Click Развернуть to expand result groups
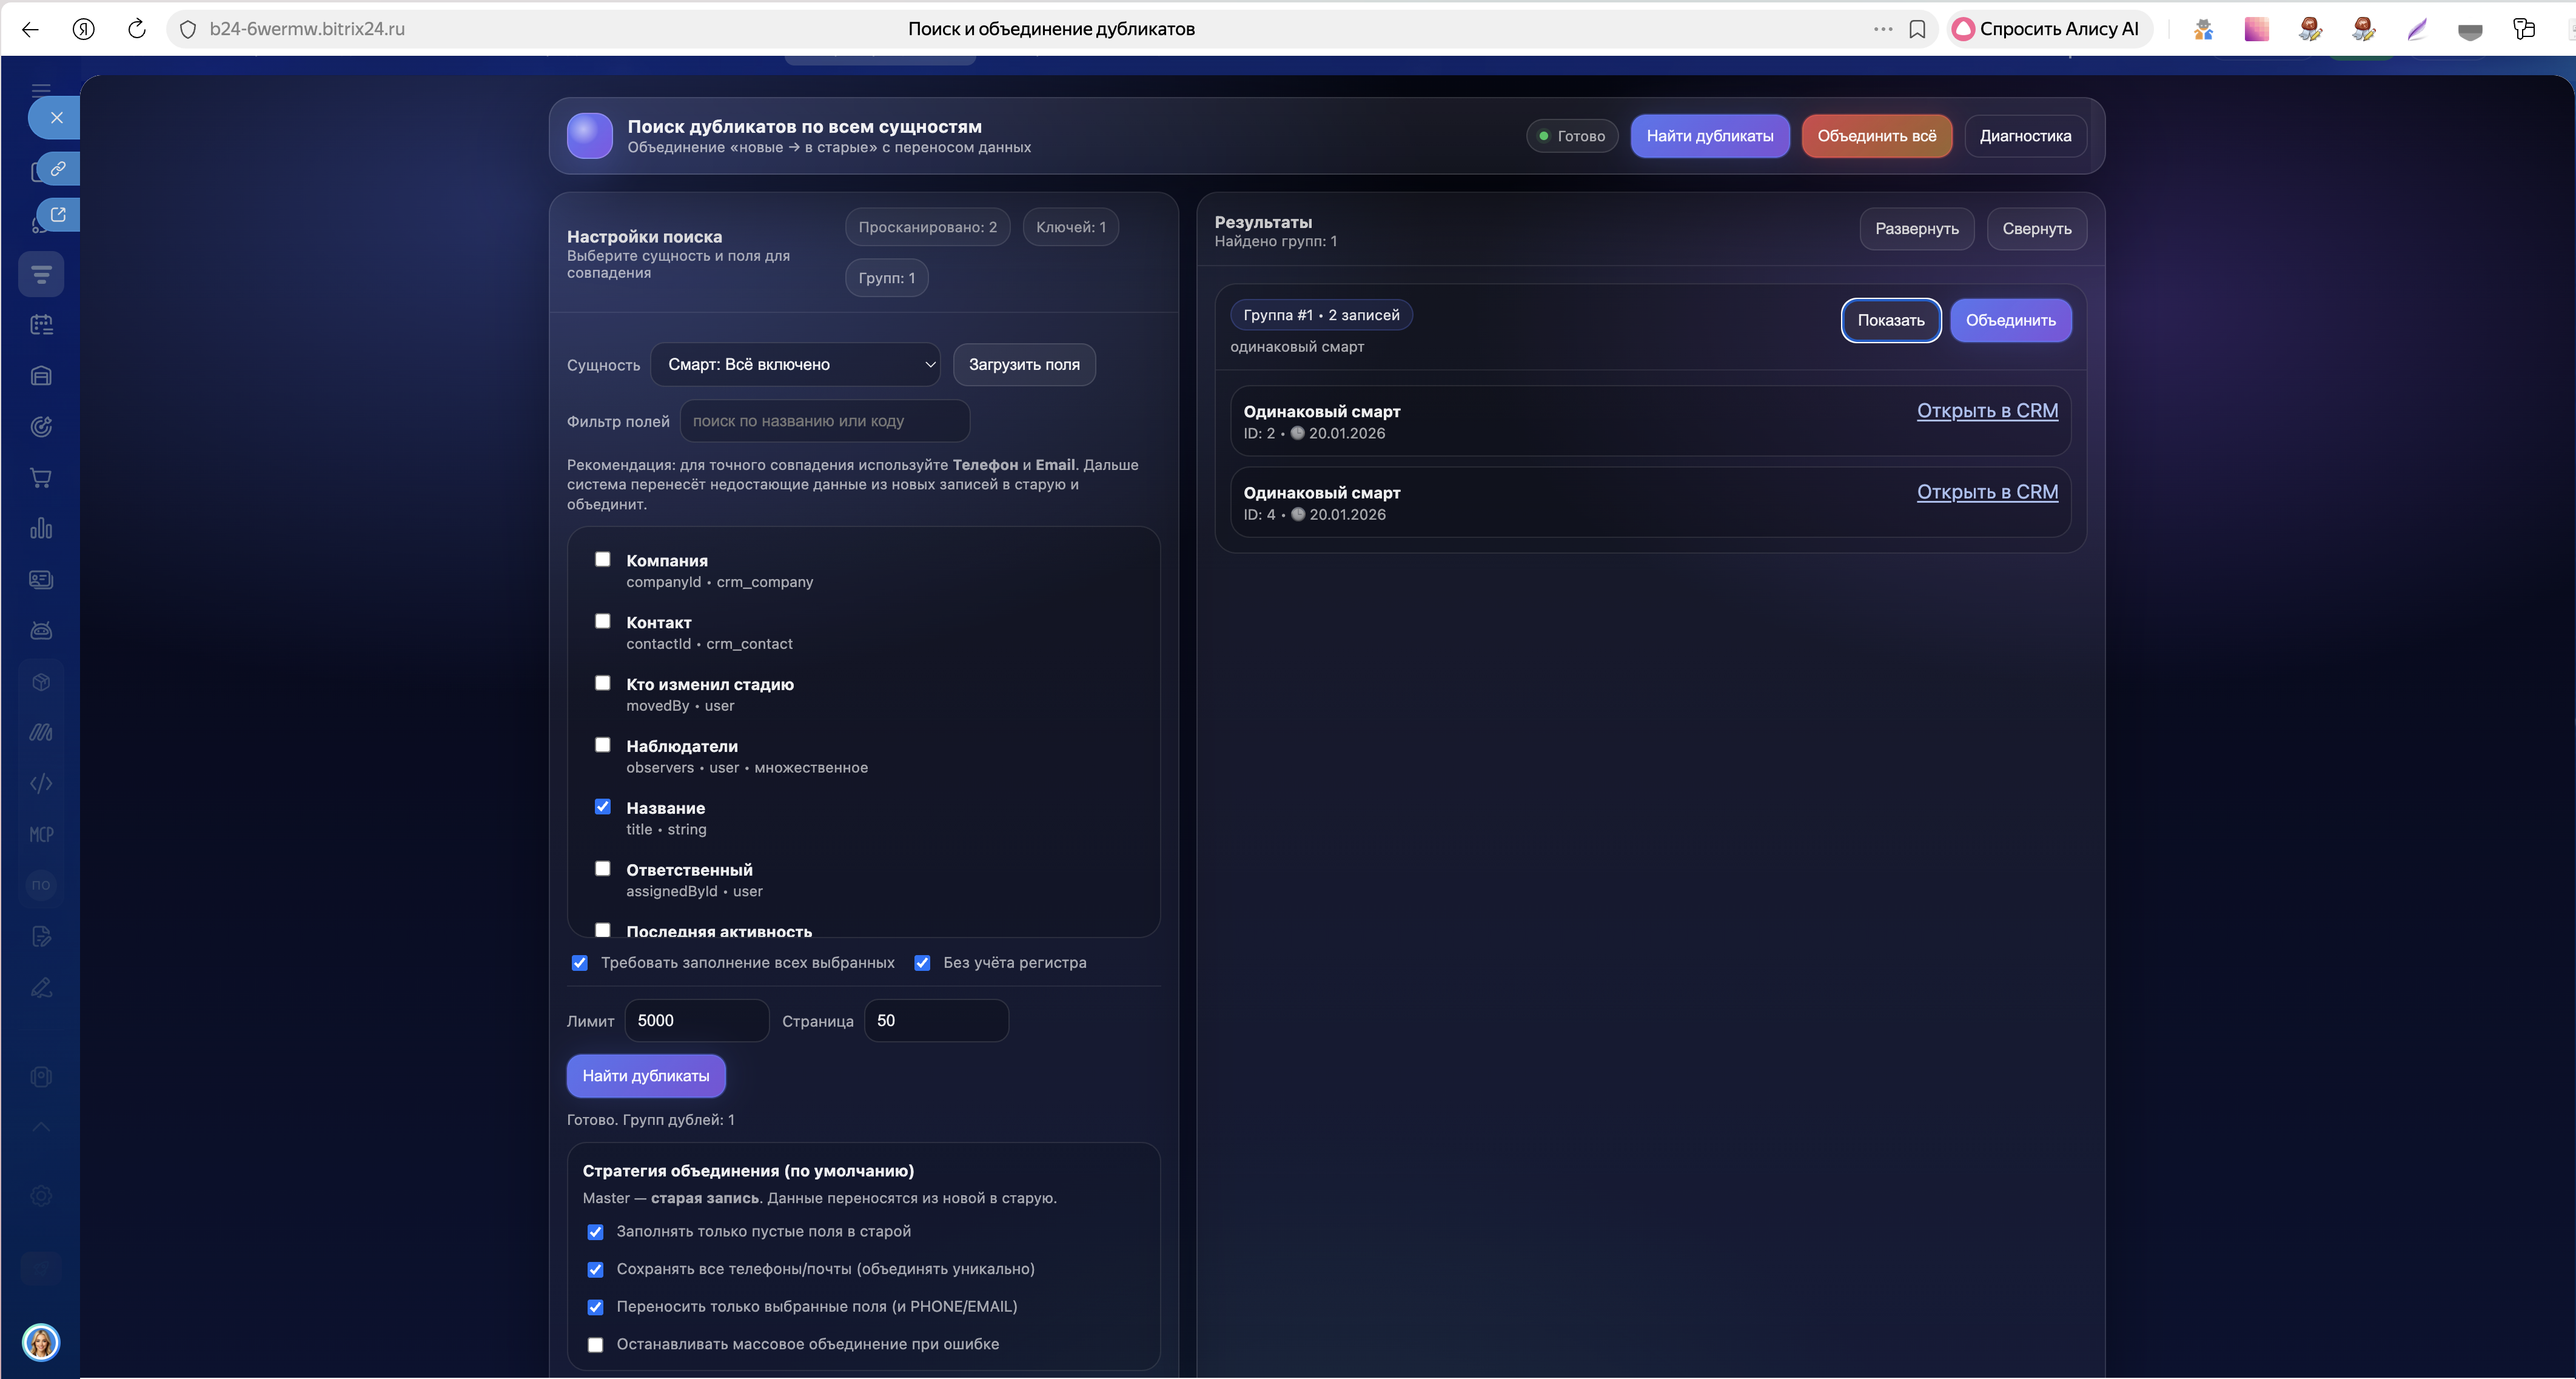Viewport: 2576px width, 1379px height. coord(1916,229)
